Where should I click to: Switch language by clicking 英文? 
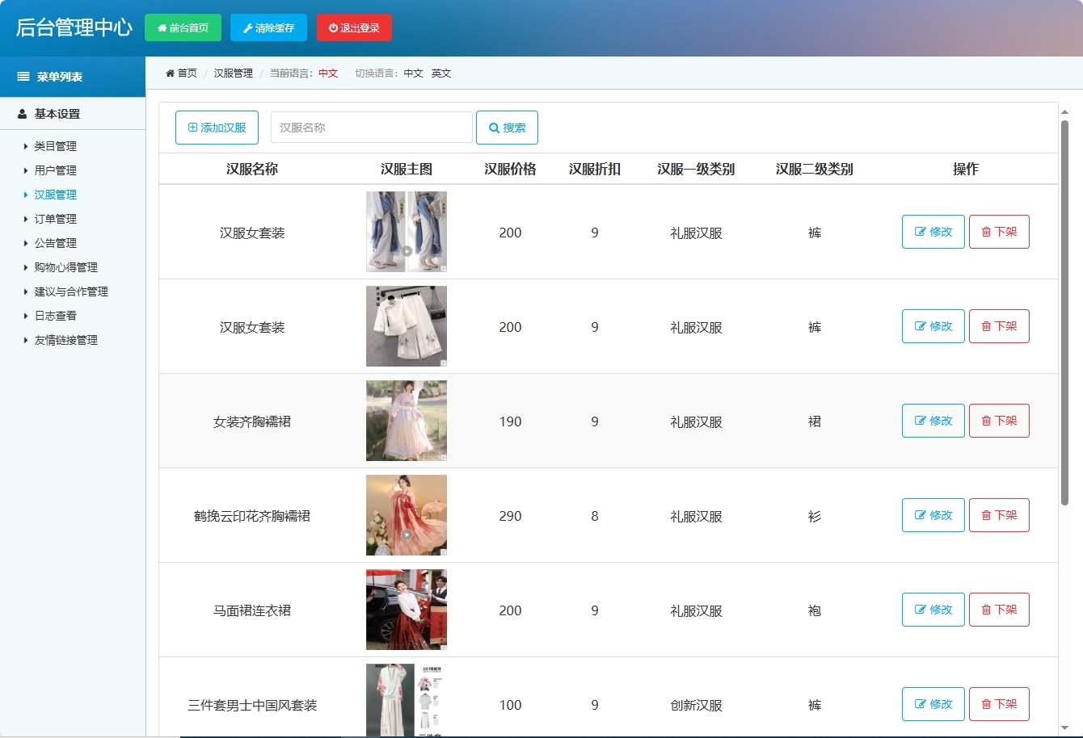coord(441,73)
